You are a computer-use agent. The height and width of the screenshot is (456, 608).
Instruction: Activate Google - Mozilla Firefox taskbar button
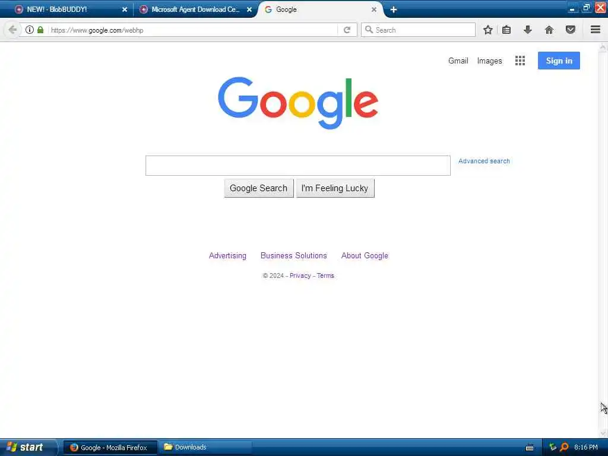click(x=110, y=448)
